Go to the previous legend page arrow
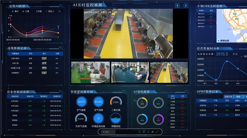Screen dimensions: 247x138 pyautogui.click(x=57, y=11)
